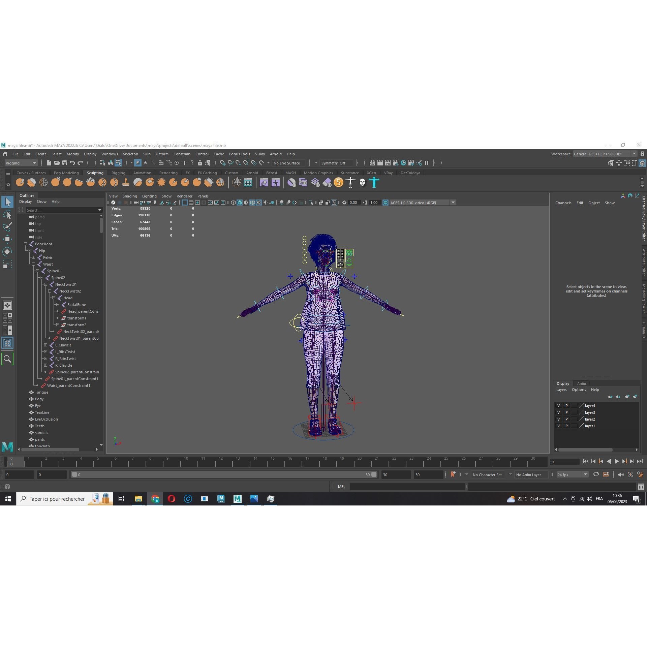647x647 pixels.
Task: Open the skeleton skull icon on the shelf
Action: [x=362, y=182]
